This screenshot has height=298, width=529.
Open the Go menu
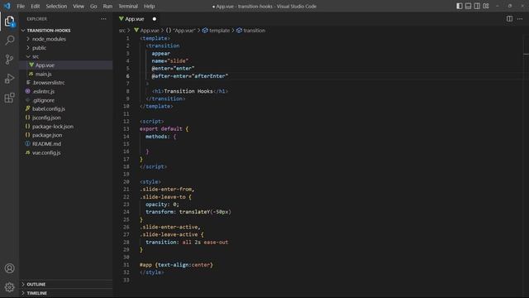coord(93,6)
